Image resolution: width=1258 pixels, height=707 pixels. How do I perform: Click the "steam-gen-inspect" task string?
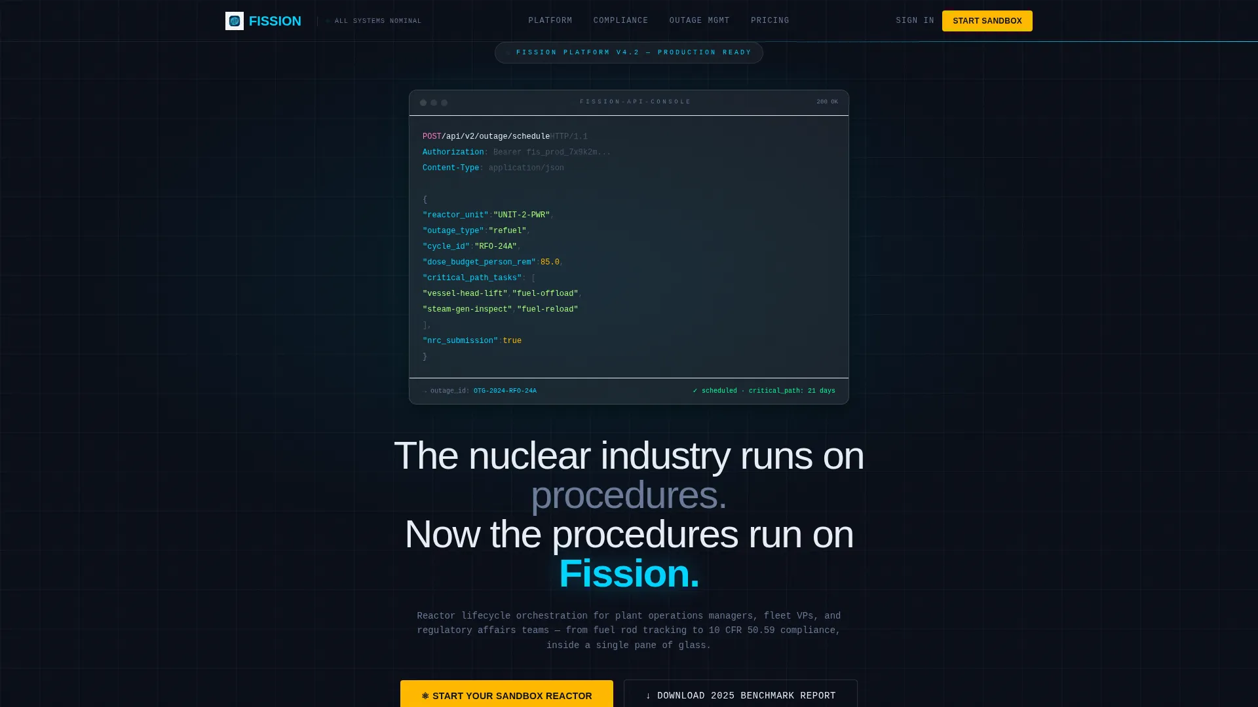coord(467,310)
